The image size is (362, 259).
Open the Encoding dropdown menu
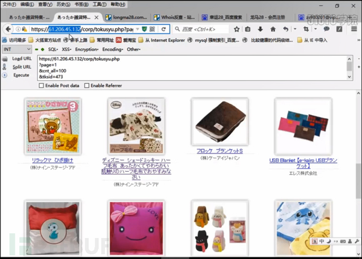coord(113,49)
